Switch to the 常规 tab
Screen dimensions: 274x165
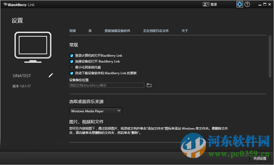(x=73, y=31)
